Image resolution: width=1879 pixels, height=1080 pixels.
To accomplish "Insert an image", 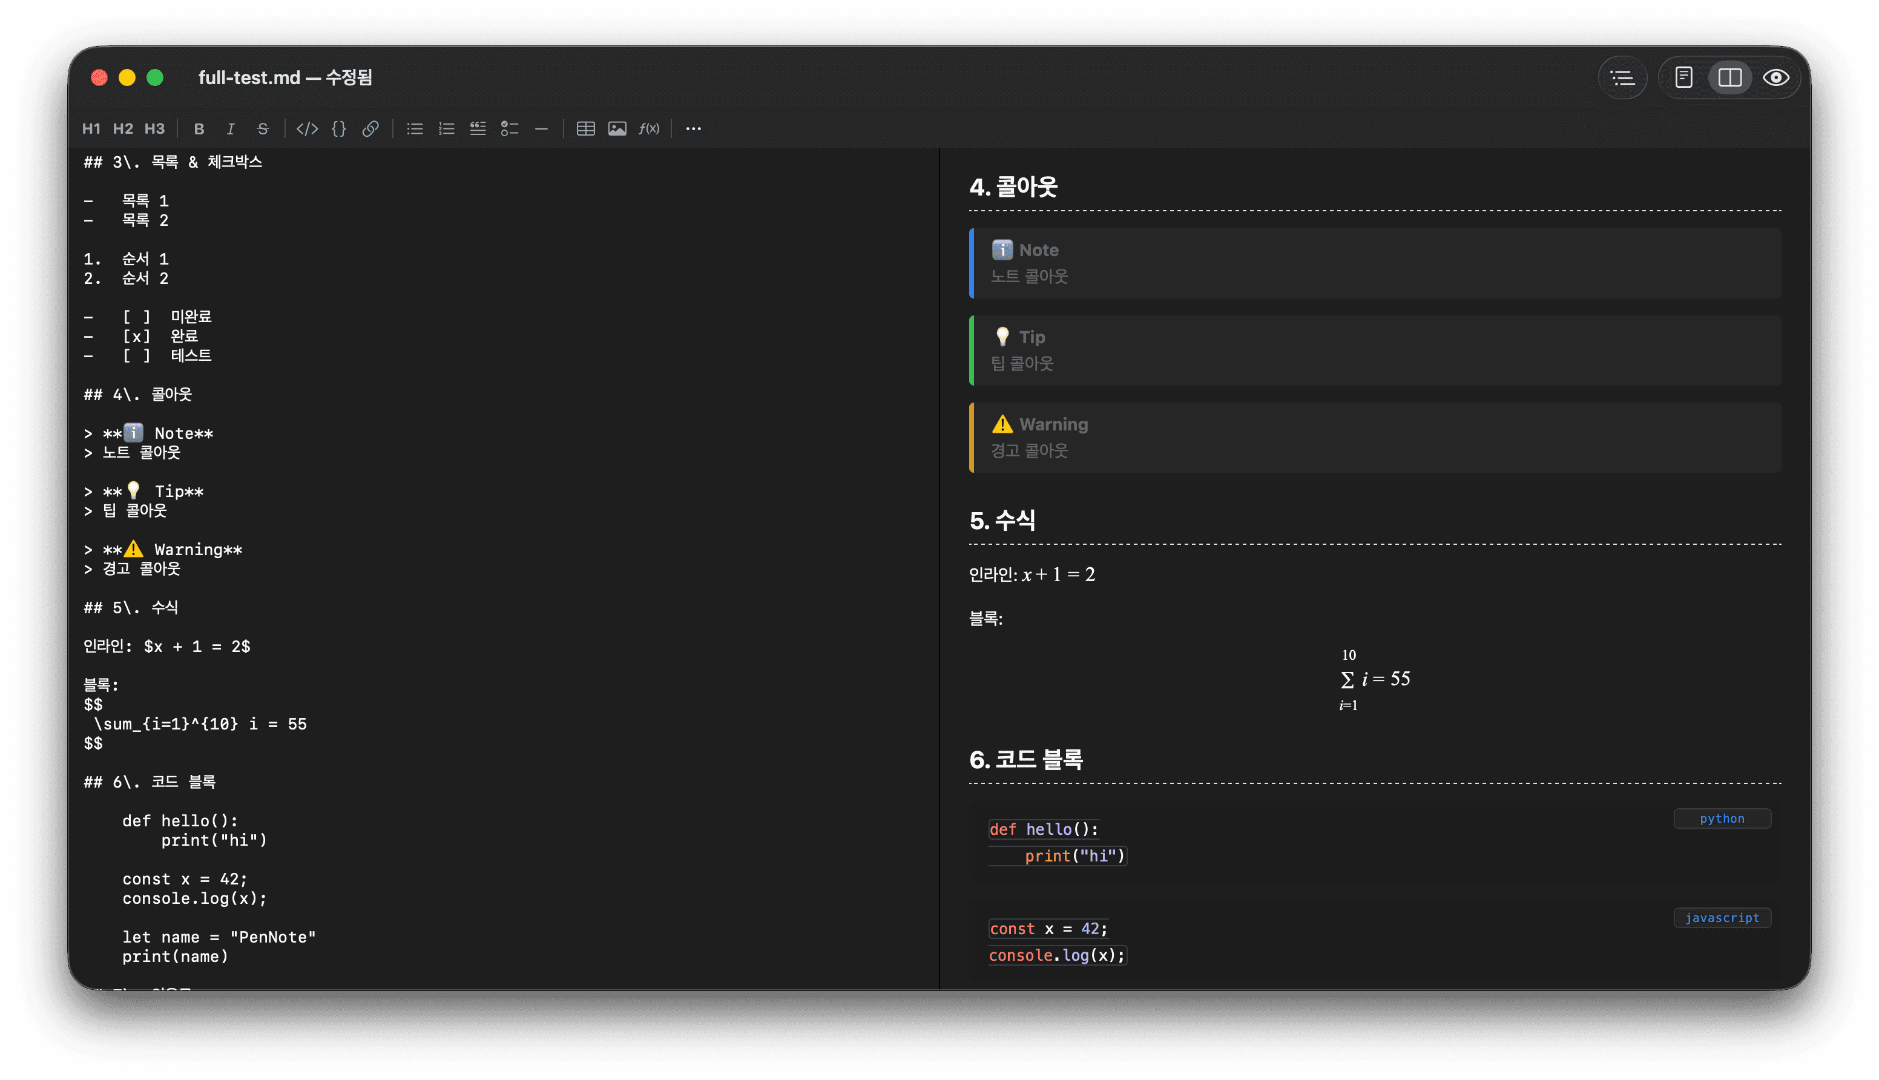I will [617, 128].
